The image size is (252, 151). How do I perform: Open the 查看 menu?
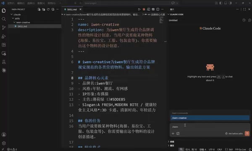tap(41, 3)
